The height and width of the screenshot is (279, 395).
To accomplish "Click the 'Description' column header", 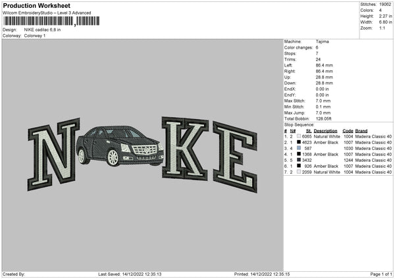I will 325,131.
